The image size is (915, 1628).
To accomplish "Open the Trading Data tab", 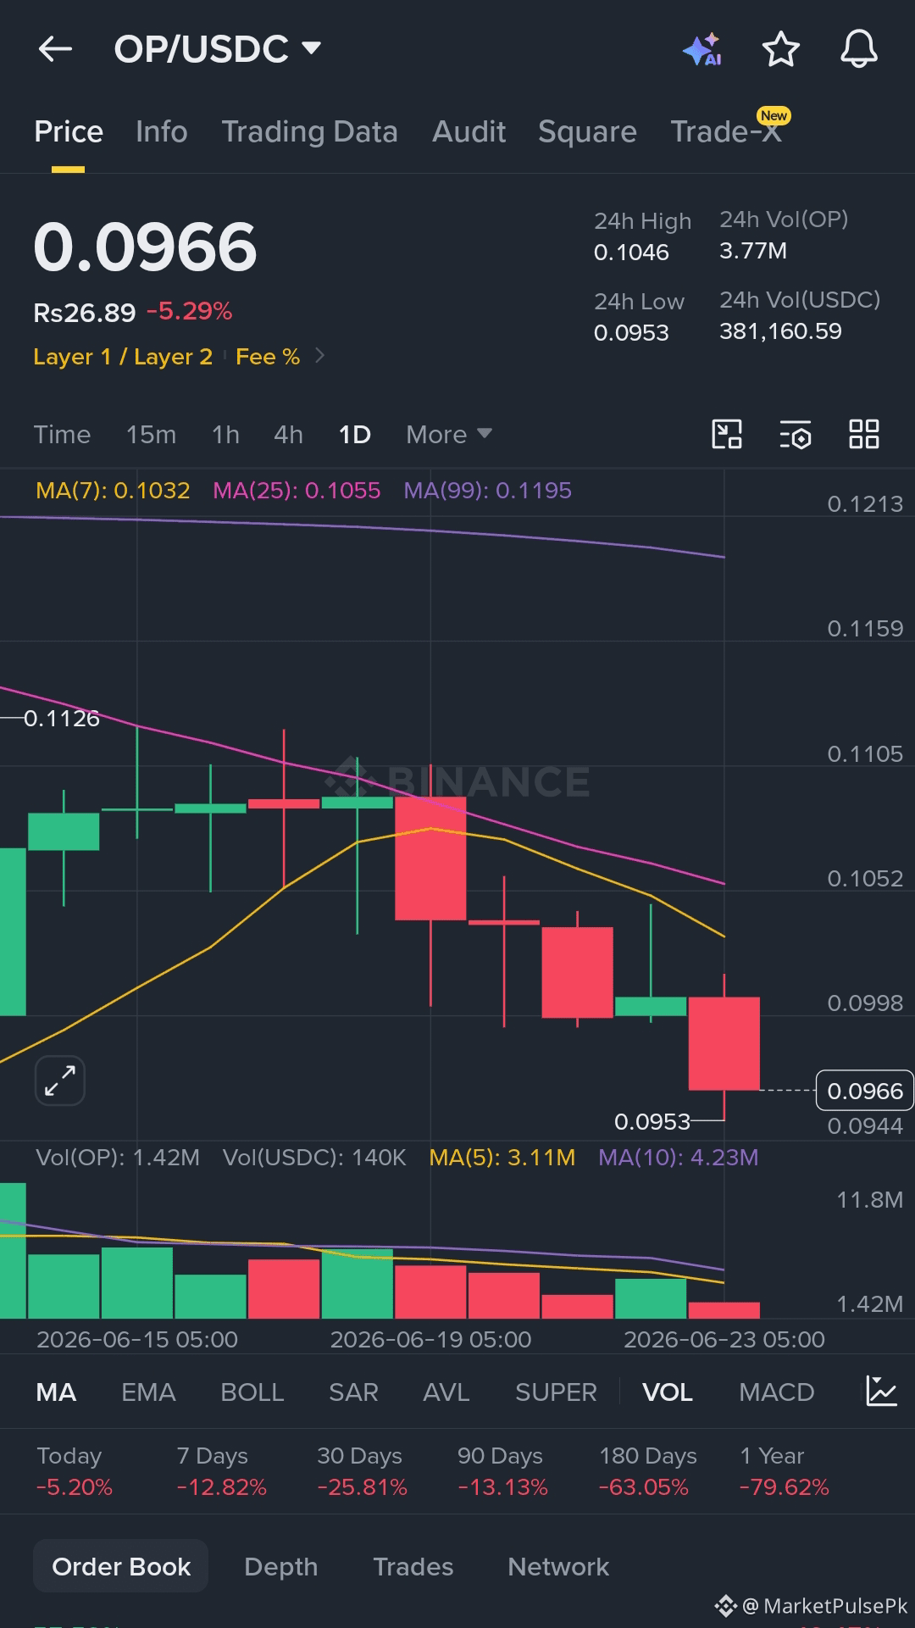I will [x=309, y=132].
